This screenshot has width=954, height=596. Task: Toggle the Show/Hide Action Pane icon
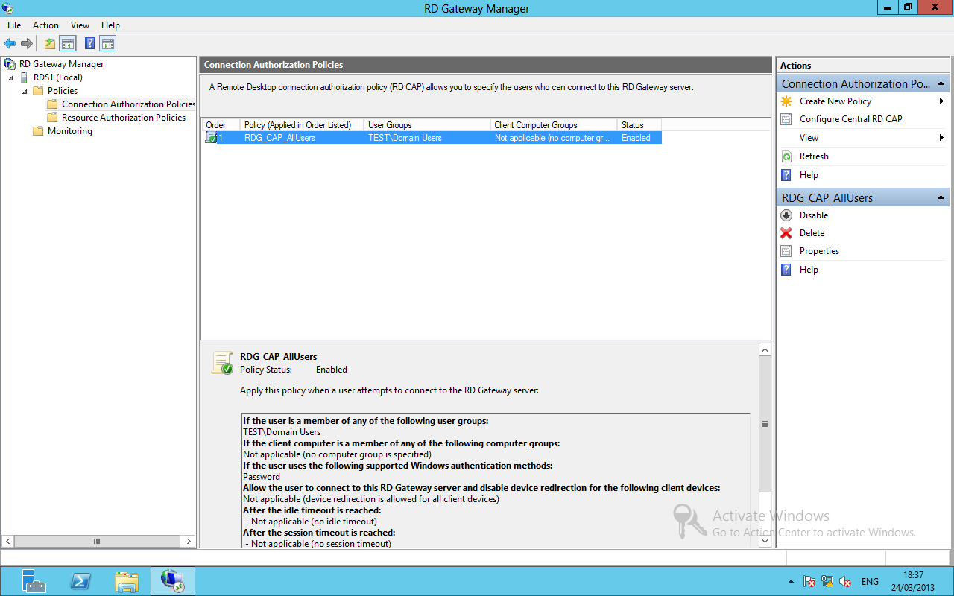(x=108, y=44)
